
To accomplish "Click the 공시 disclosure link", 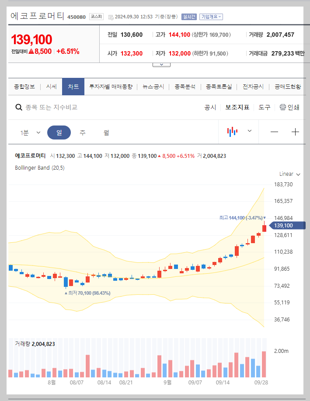I will [210, 107].
